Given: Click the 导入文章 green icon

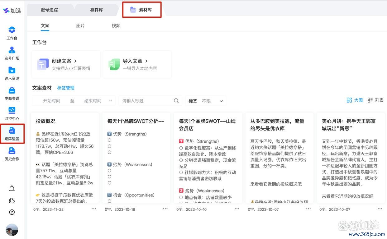Looking at the screenshot, I should click(114, 64).
